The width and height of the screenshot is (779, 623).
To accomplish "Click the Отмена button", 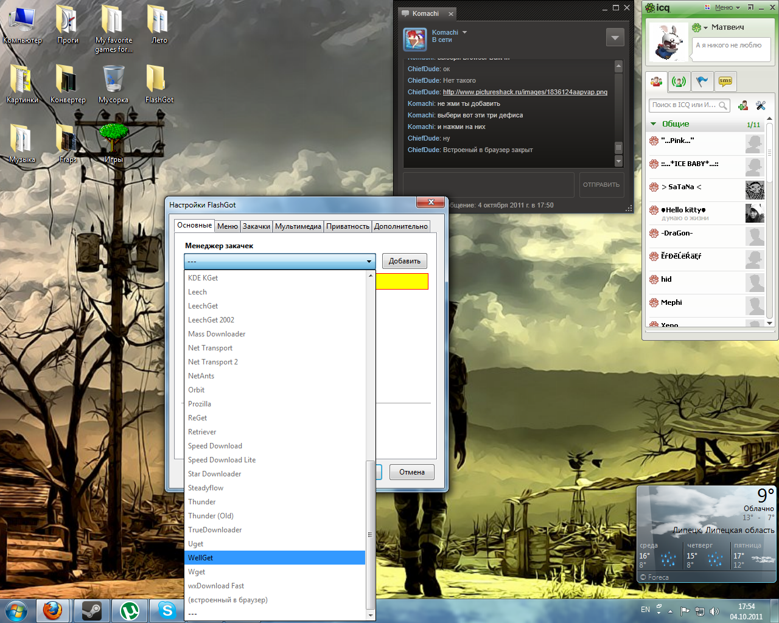I will pos(412,472).
